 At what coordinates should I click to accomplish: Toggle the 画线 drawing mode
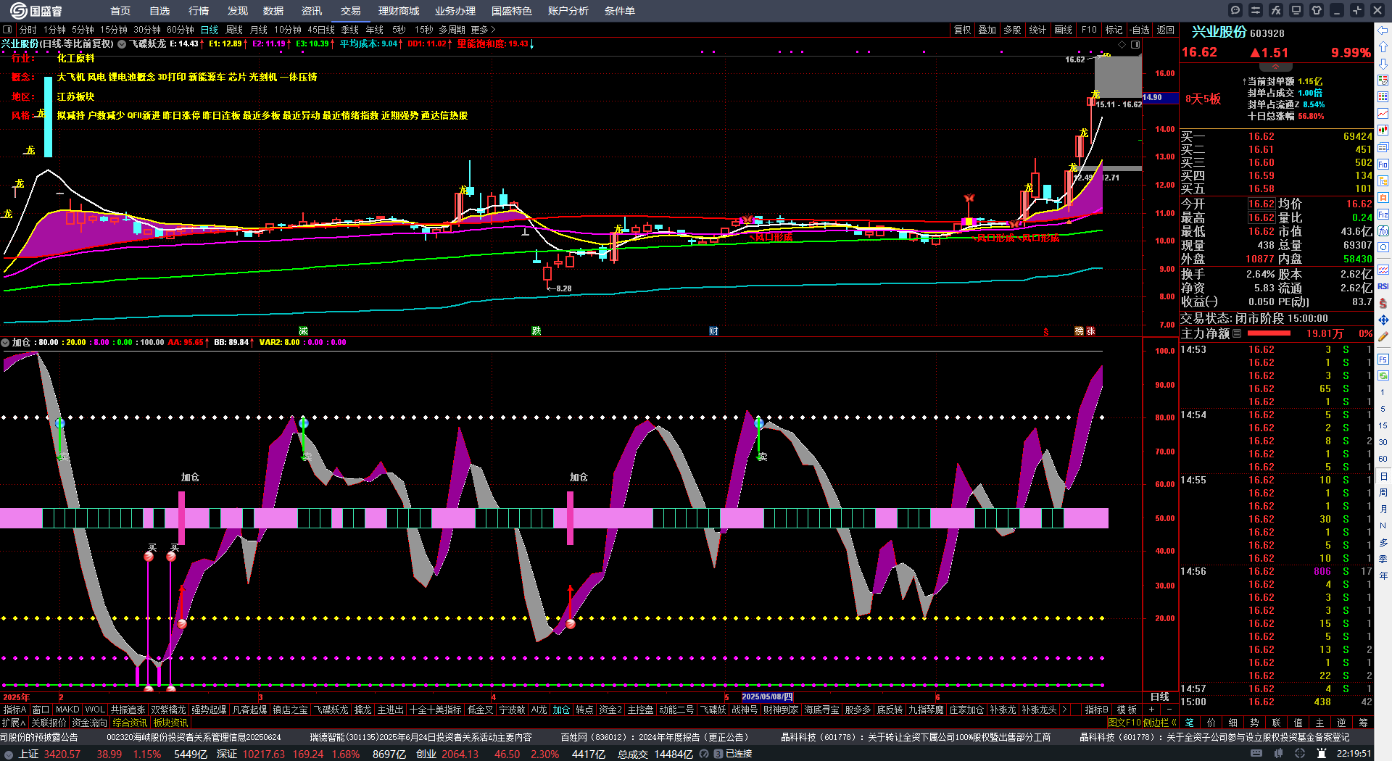(1063, 30)
